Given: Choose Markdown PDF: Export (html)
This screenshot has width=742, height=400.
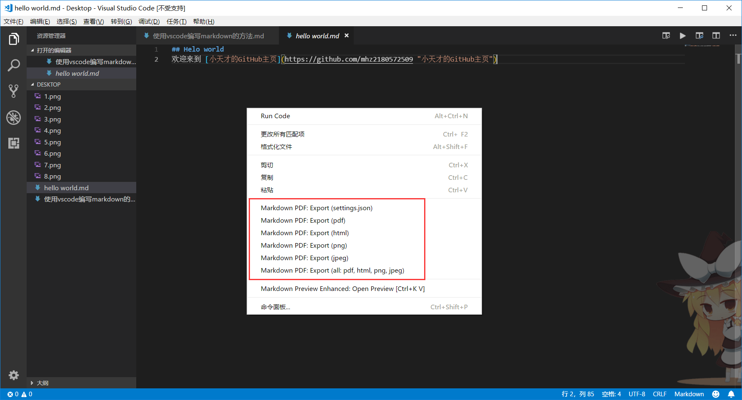Looking at the screenshot, I should pos(364,233).
